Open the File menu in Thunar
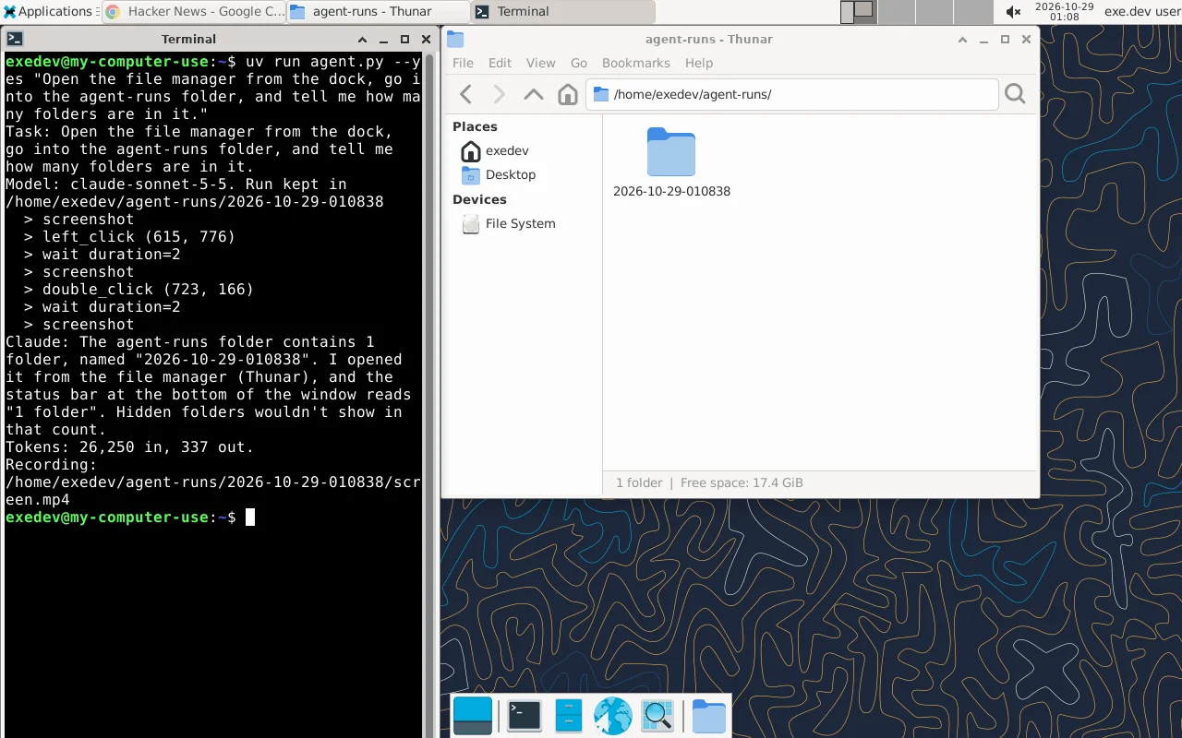This screenshot has width=1182, height=738. [x=463, y=63]
